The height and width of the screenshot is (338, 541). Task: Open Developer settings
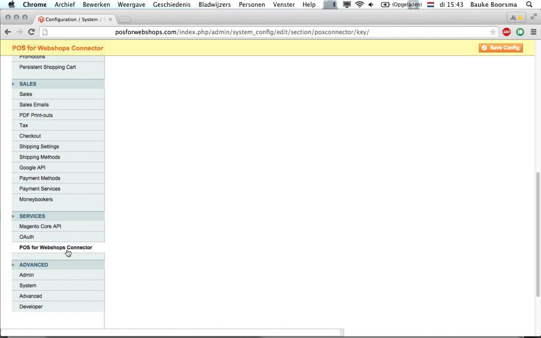coord(31,306)
